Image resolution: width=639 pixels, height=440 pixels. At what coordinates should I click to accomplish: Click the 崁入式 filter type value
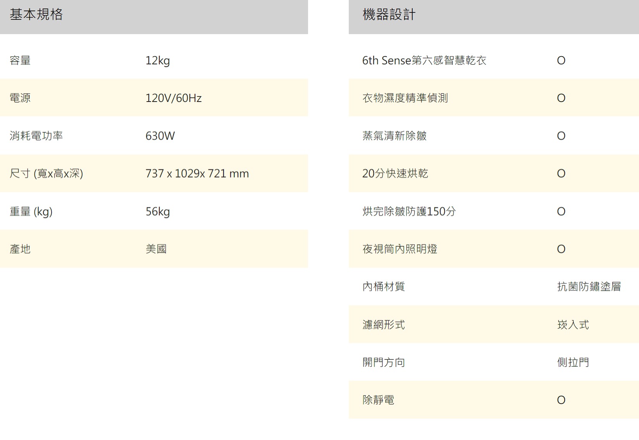(x=573, y=324)
